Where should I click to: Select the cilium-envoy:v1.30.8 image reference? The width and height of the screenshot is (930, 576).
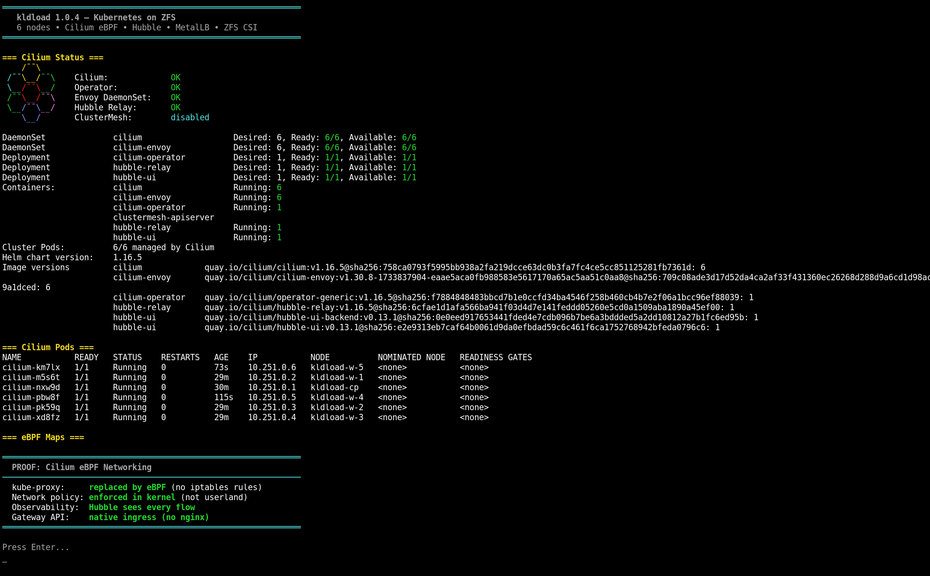[567, 277]
